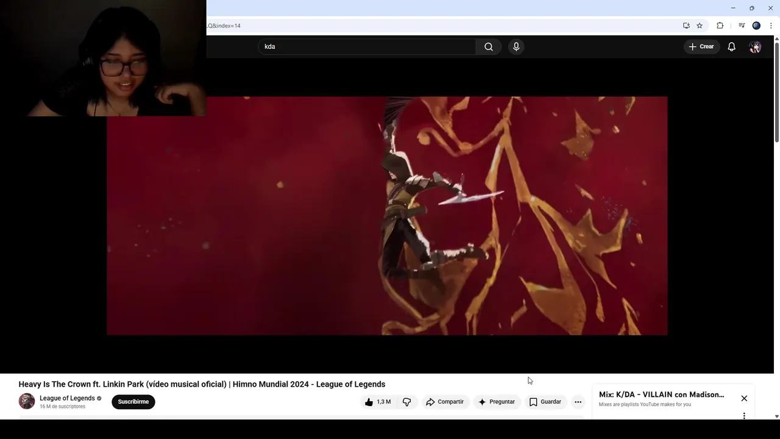Open the Chrome media controls icon
Image resolution: width=780 pixels, height=439 pixels.
click(742, 26)
